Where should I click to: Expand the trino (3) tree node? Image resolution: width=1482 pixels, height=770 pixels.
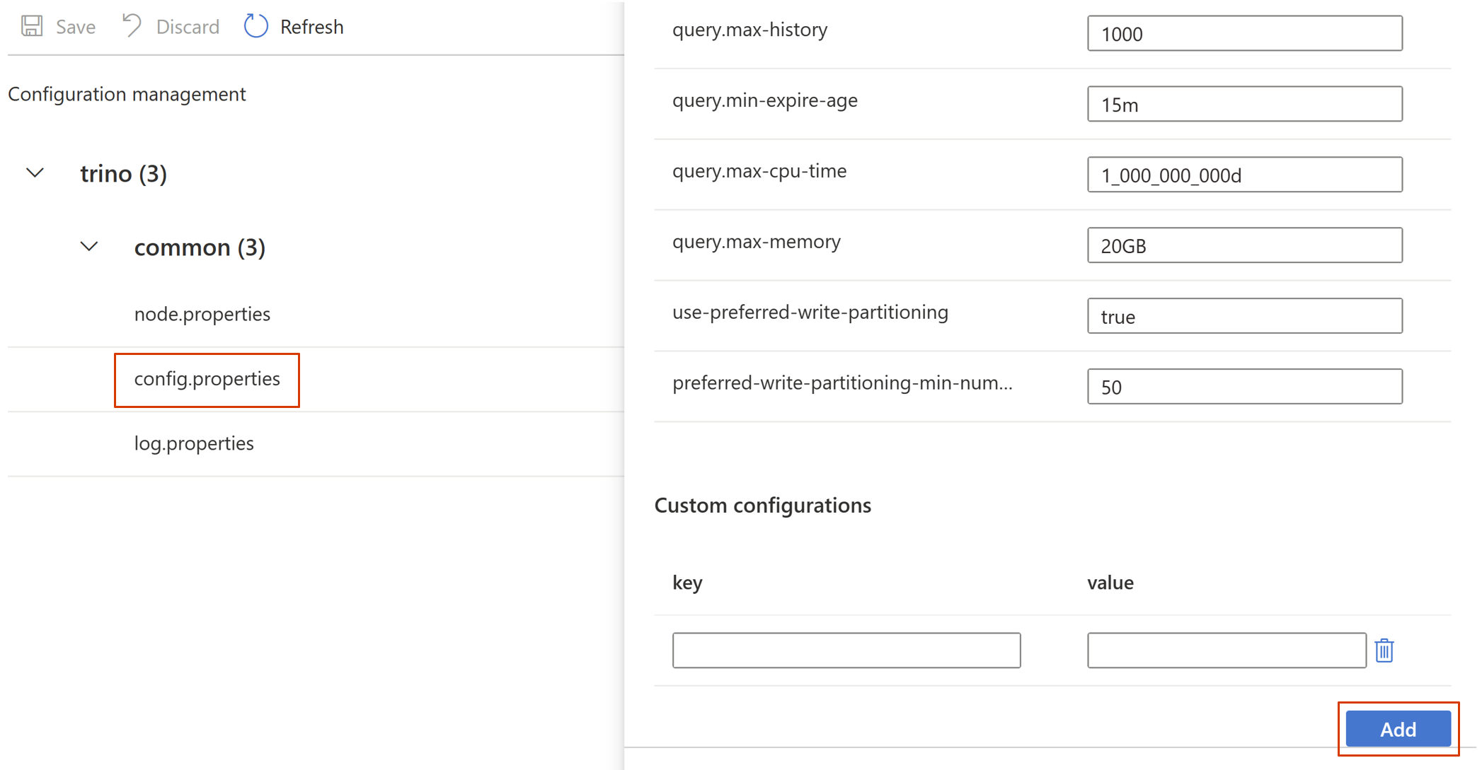pyautogui.click(x=34, y=175)
